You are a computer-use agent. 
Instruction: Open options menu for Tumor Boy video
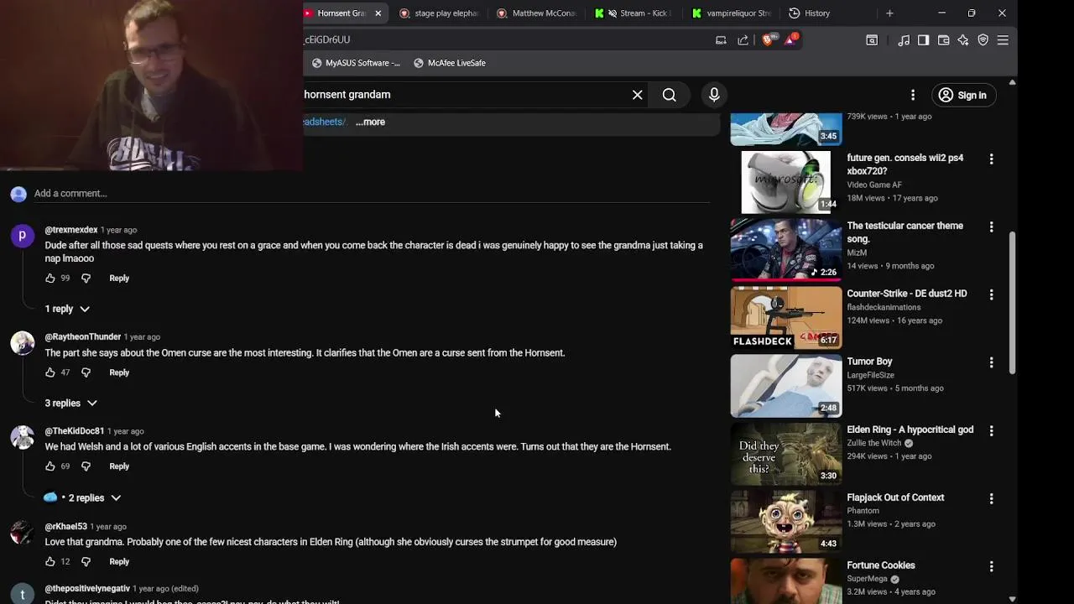991,362
